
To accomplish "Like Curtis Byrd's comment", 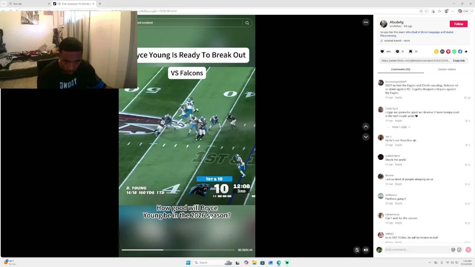I will tap(467, 121).
